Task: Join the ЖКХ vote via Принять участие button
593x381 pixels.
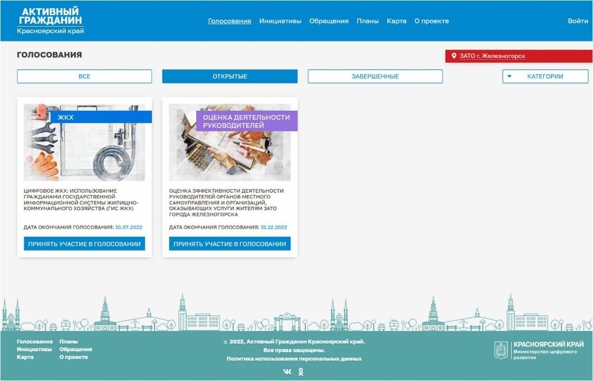Action: pyautogui.click(x=84, y=244)
